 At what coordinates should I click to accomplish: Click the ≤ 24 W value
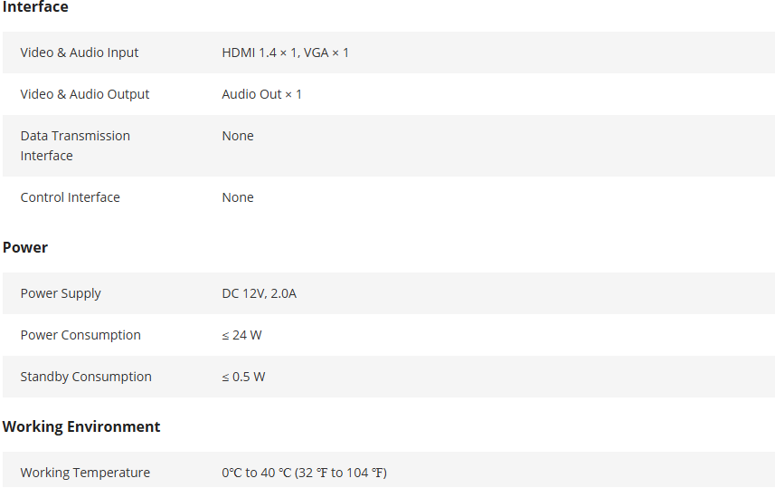click(242, 335)
